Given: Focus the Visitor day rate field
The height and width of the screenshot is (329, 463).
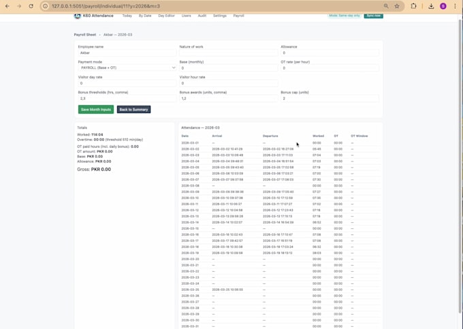Looking at the screenshot, I should point(127,83).
